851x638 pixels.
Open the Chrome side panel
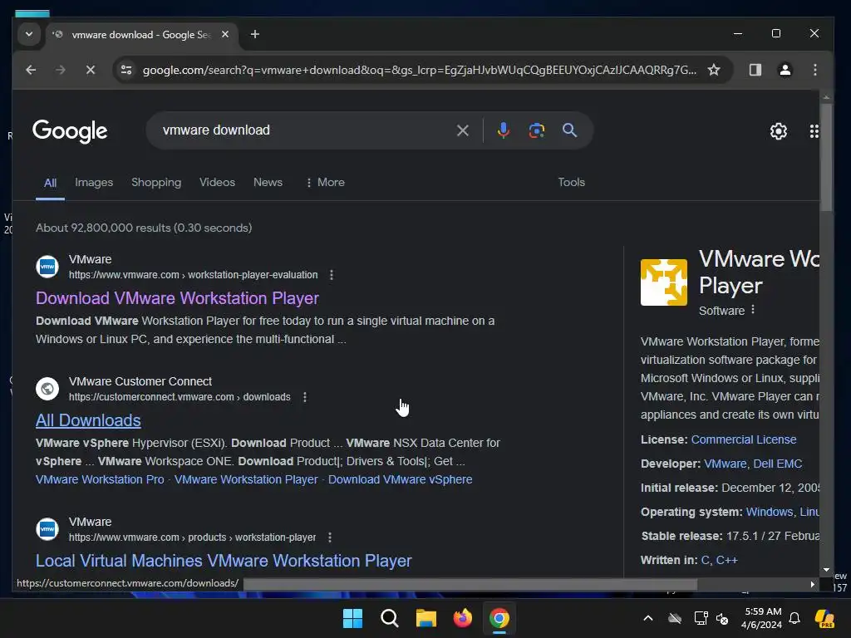[755, 70]
